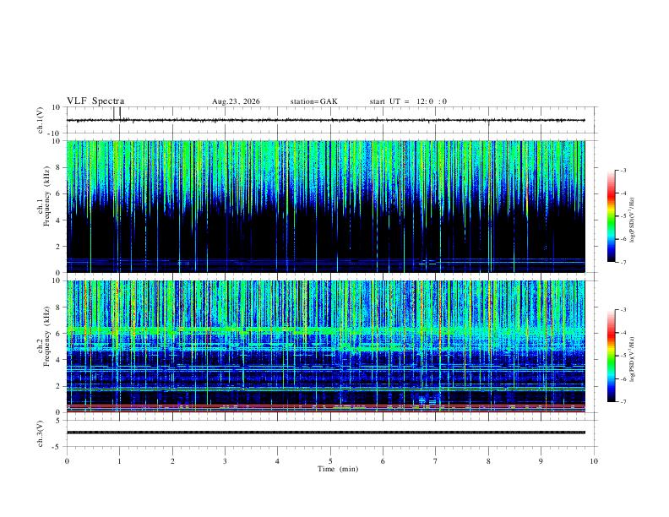The height and width of the screenshot is (517, 669).
Task: Click the ch.1(V) waveform trace
Action: pos(325,120)
